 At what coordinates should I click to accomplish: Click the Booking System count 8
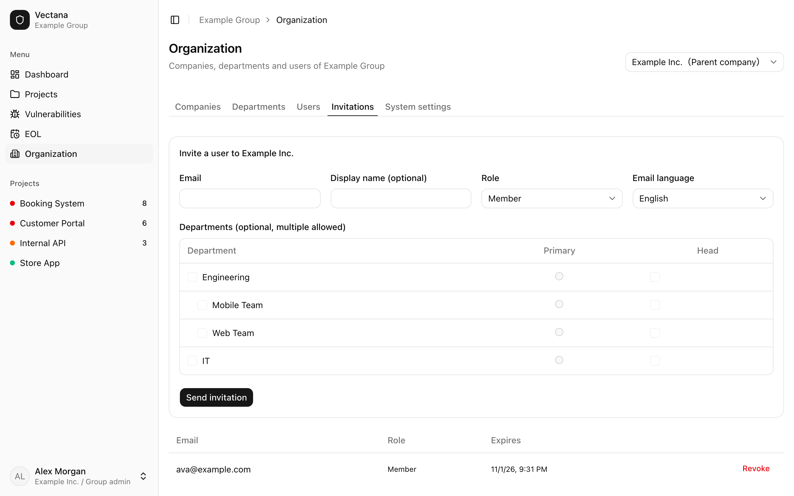(144, 203)
